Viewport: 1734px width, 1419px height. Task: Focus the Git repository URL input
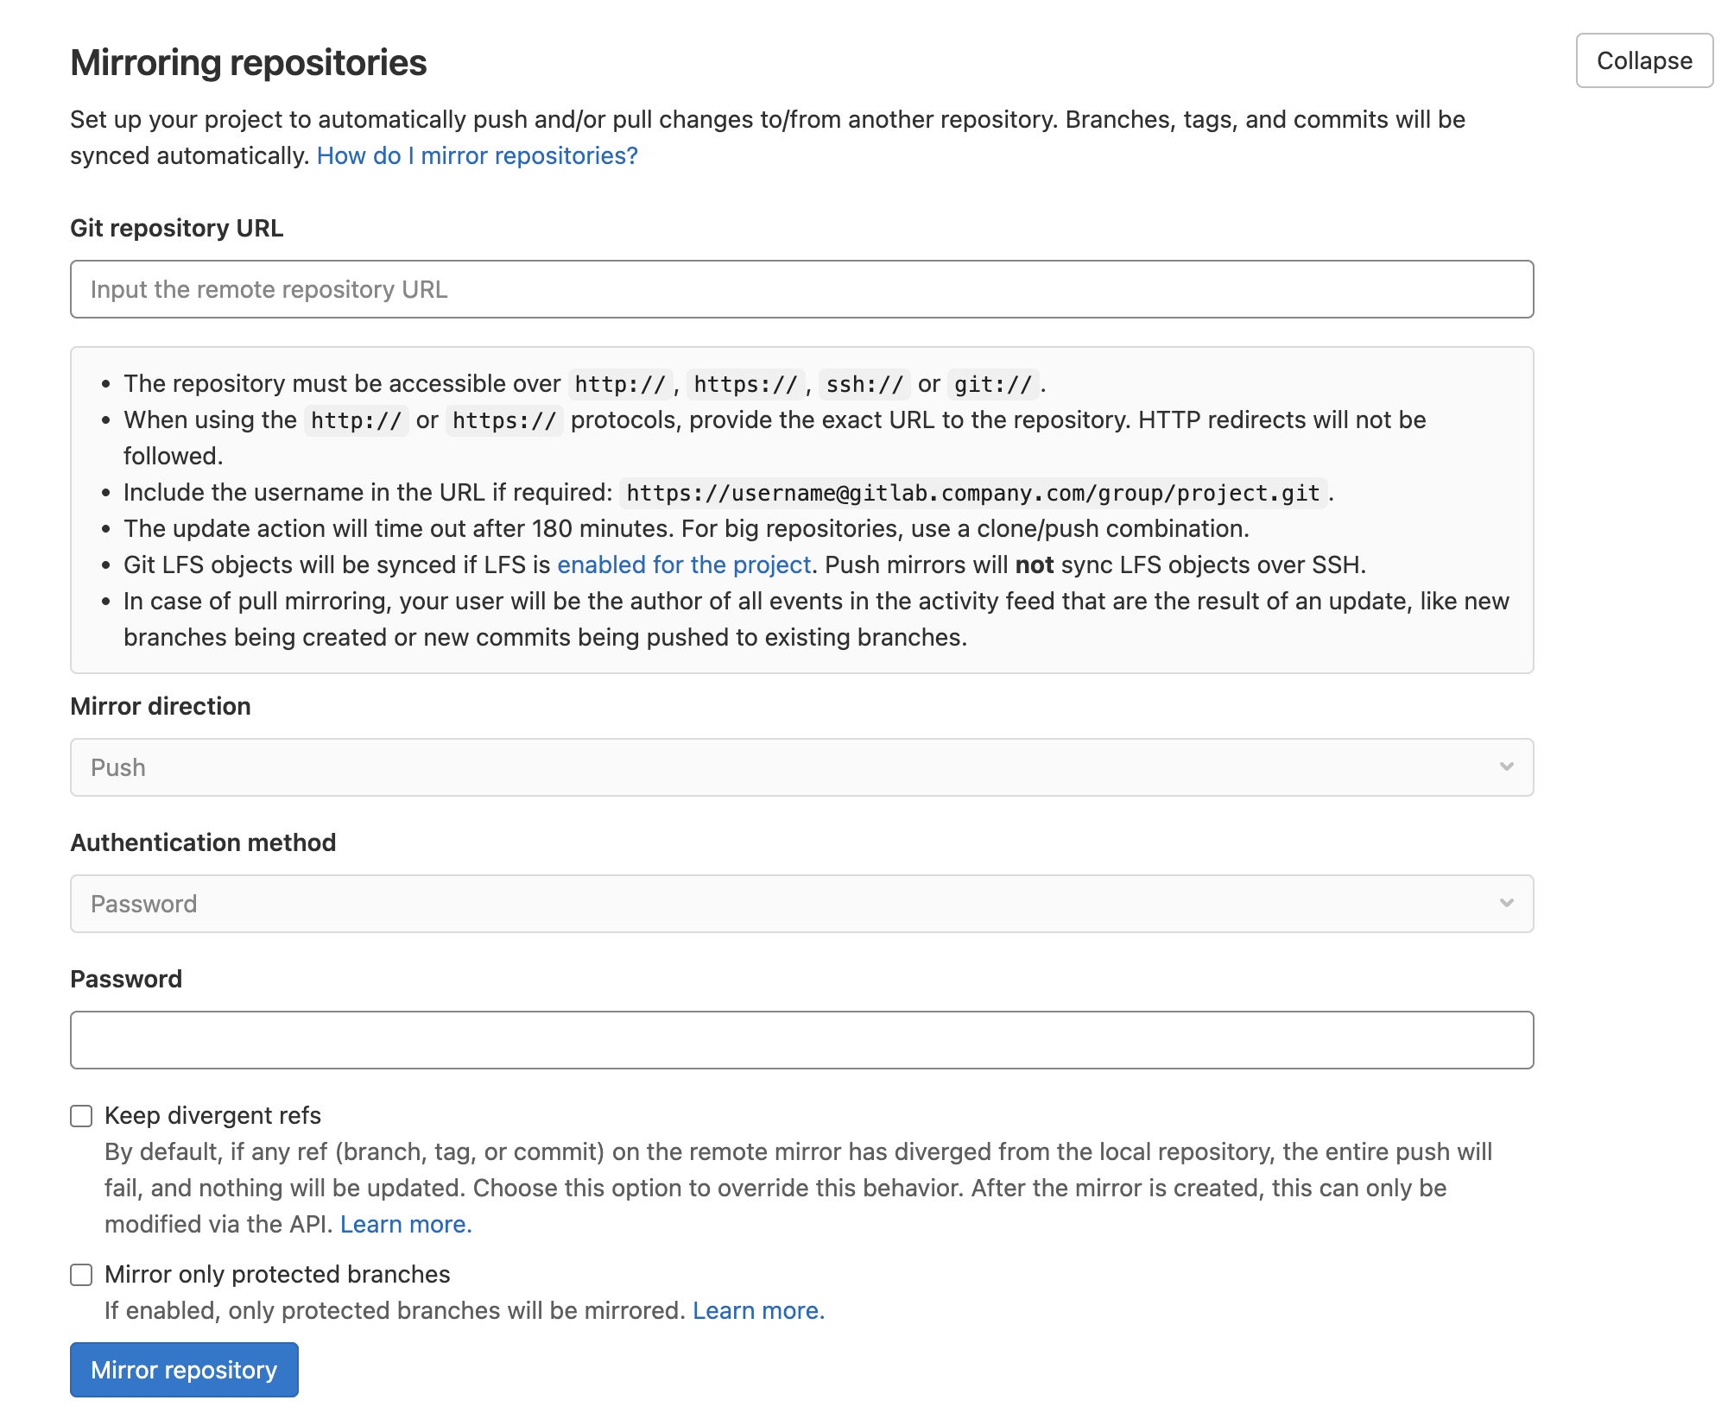[801, 289]
